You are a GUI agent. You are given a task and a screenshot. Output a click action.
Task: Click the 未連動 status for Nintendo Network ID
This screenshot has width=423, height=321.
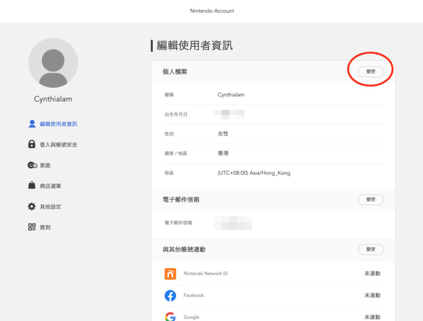click(x=372, y=273)
